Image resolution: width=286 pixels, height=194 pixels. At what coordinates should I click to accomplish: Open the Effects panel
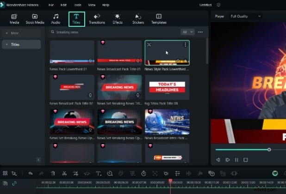pos(118,18)
